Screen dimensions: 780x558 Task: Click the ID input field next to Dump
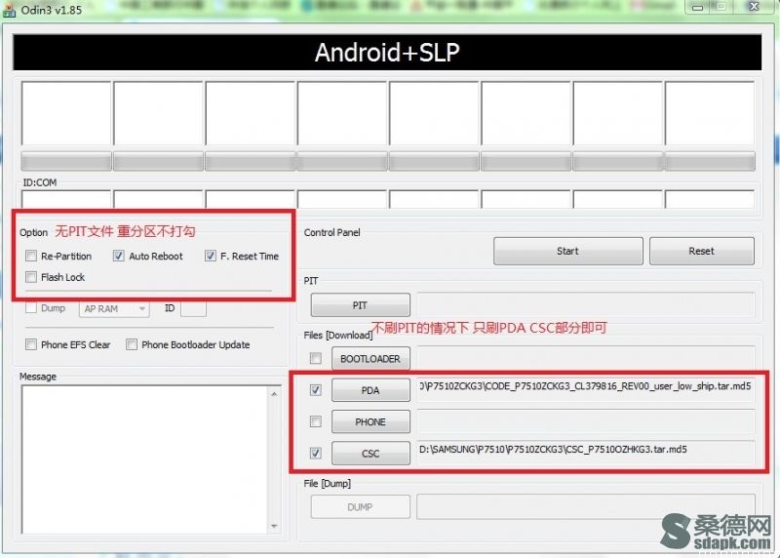click(193, 308)
